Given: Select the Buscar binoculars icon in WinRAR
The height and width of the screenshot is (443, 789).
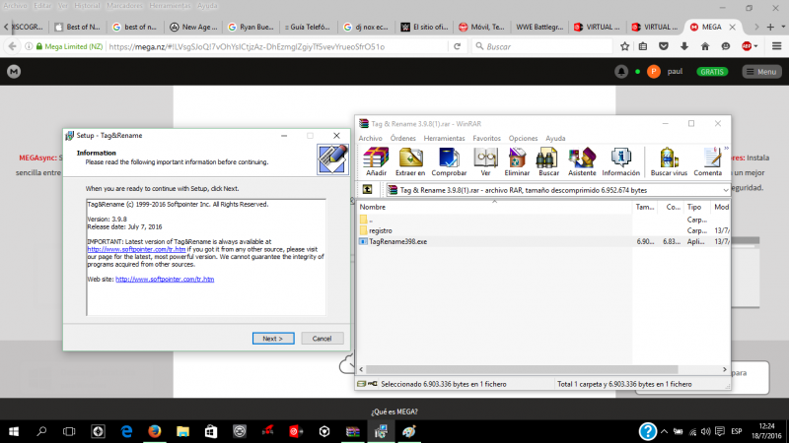Looking at the screenshot, I should [548, 161].
